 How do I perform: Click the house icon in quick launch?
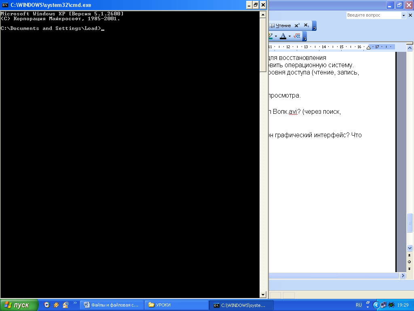click(65, 305)
